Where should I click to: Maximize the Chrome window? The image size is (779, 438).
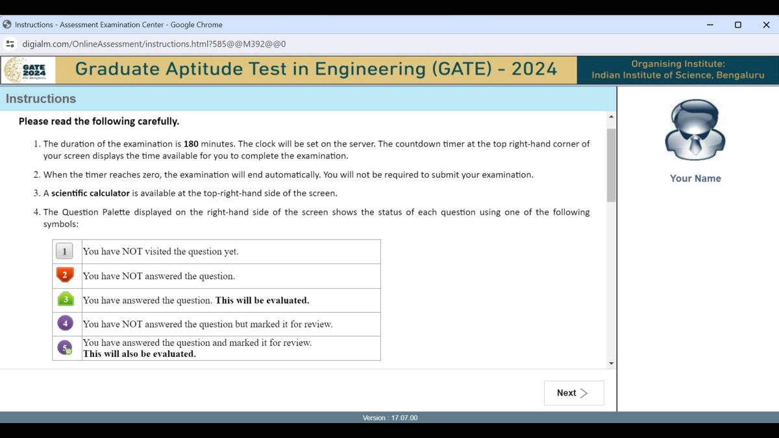pos(737,25)
